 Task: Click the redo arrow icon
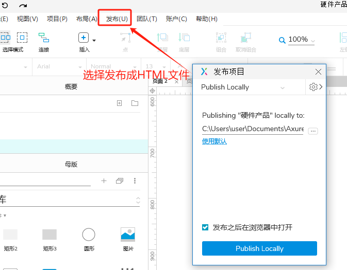[x=23, y=6]
